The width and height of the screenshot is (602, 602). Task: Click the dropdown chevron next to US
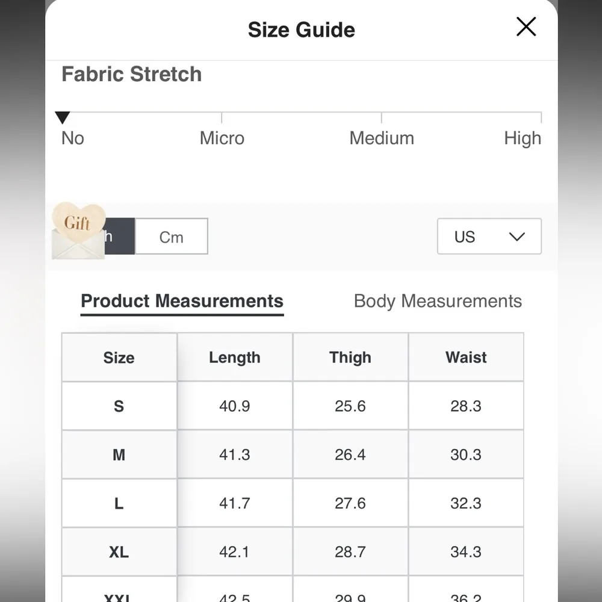click(517, 237)
